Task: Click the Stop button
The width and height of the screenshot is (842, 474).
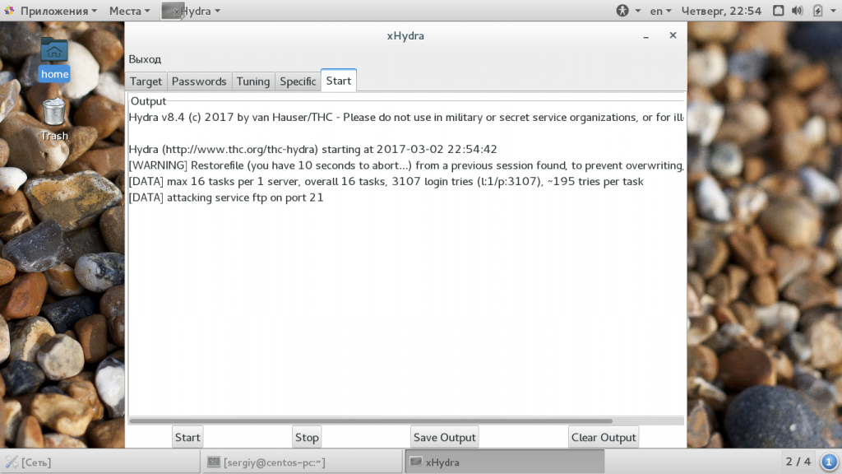Action: 307,438
